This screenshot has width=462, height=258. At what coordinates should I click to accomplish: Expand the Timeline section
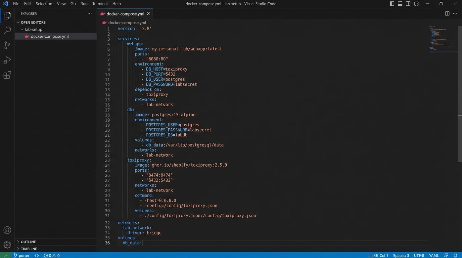[x=29, y=249]
